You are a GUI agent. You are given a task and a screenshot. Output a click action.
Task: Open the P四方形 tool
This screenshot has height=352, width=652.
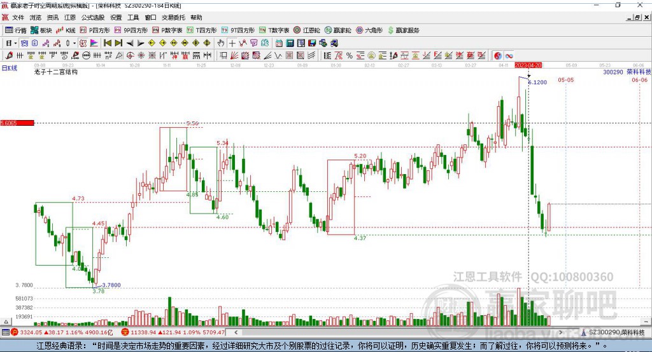point(95,30)
